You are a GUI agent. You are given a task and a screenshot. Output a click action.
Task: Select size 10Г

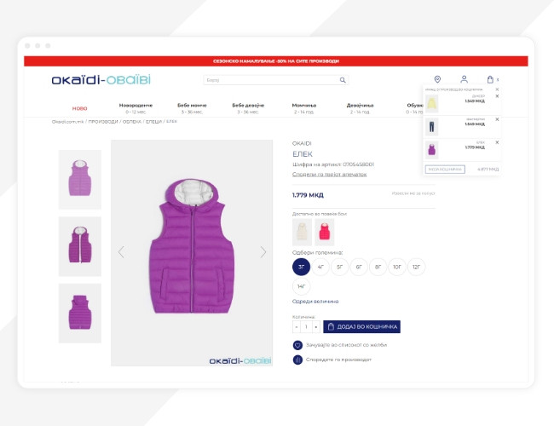coord(397,267)
